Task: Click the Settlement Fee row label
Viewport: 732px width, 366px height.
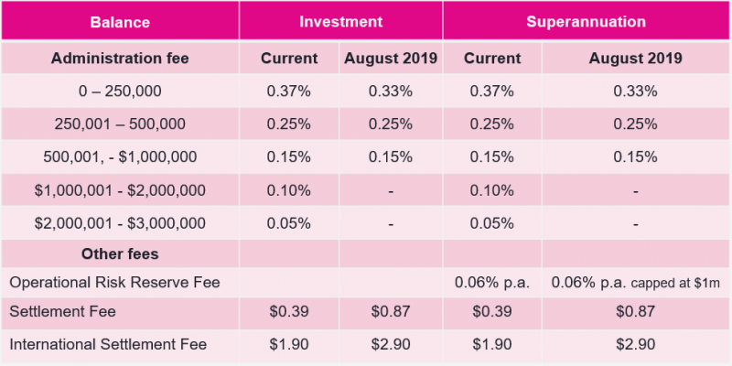Action: tap(62, 311)
